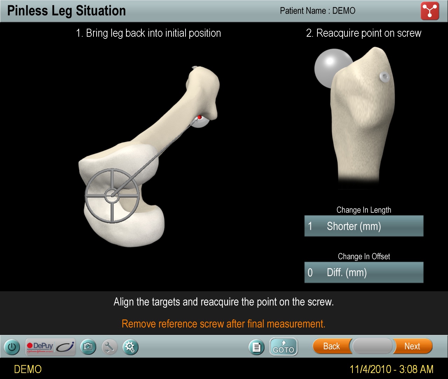This screenshot has width=448, height=379.
Task: Click the circular crosshair target on knee
Action: tap(112, 196)
